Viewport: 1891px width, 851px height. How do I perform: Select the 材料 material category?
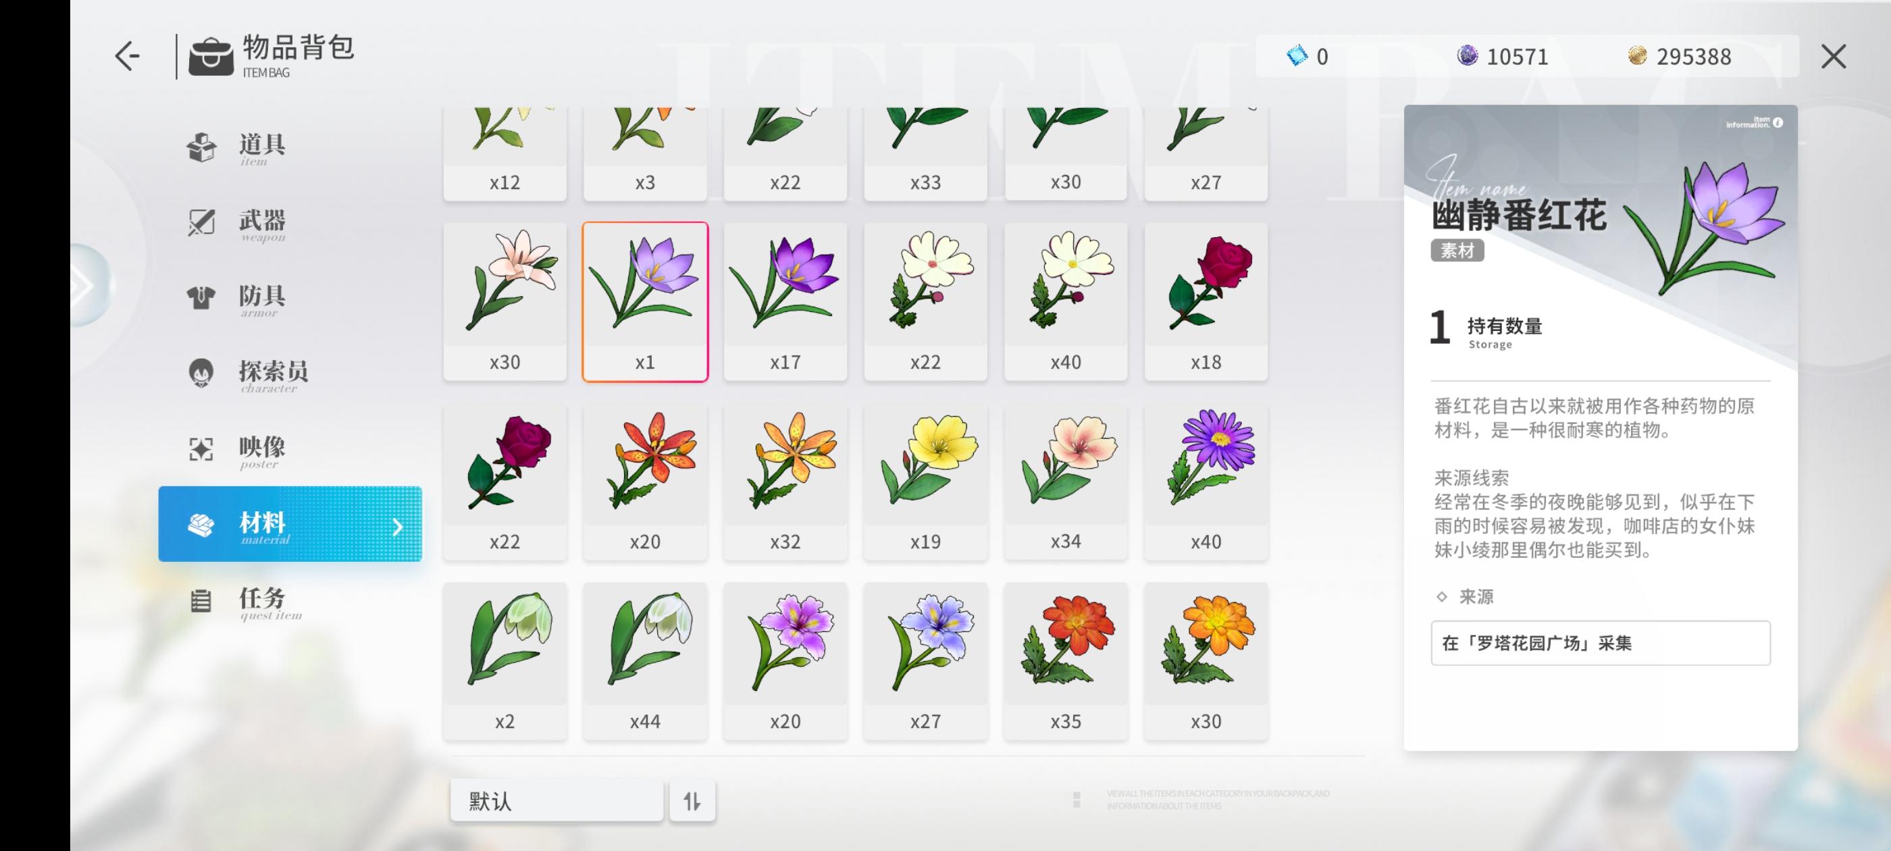pos(290,524)
